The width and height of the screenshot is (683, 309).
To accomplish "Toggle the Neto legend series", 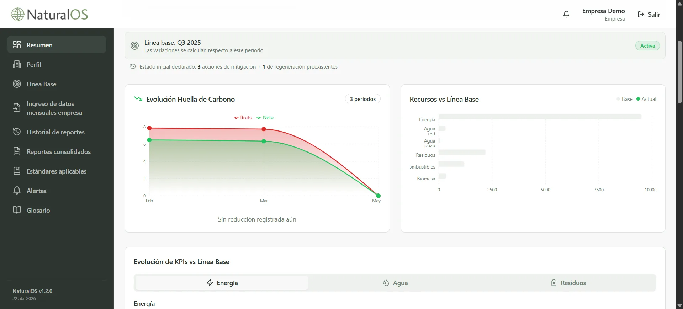I will point(265,117).
